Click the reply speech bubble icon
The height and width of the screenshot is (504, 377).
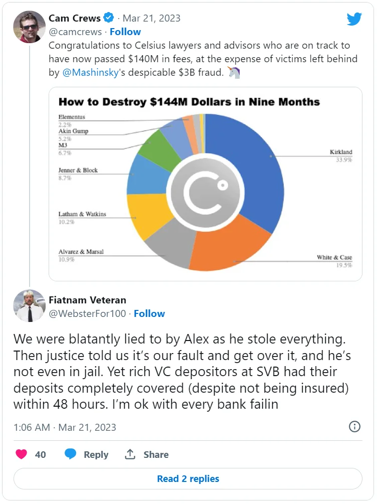click(x=71, y=454)
